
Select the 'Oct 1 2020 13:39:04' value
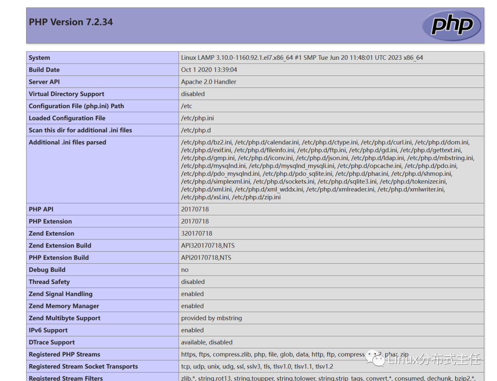[x=209, y=70]
